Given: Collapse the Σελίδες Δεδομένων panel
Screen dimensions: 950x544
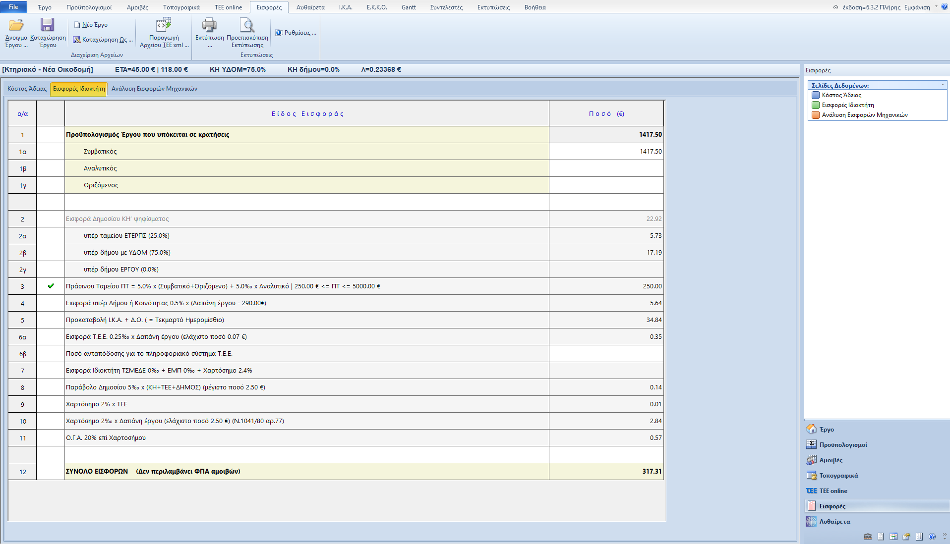Looking at the screenshot, I should pyautogui.click(x=943, y=85).
